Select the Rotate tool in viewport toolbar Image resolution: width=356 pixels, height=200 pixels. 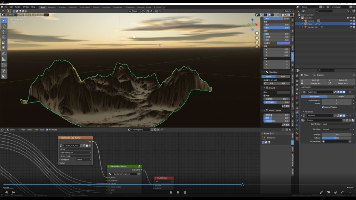pos(4,37)
